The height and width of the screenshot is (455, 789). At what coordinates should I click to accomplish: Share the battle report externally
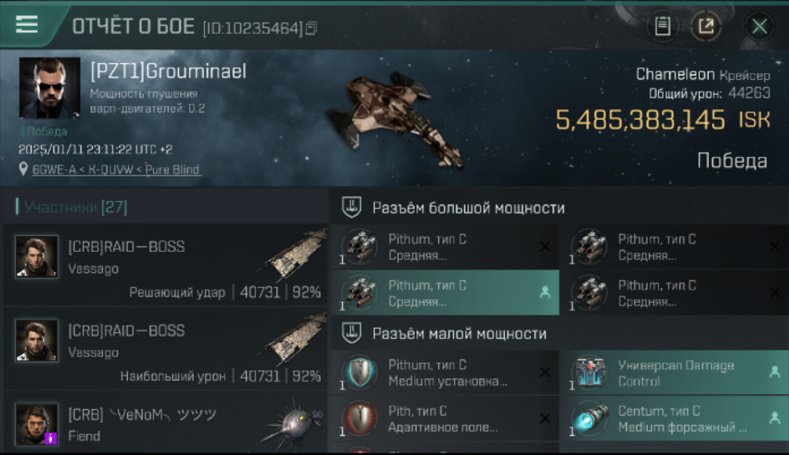point(706,26)
